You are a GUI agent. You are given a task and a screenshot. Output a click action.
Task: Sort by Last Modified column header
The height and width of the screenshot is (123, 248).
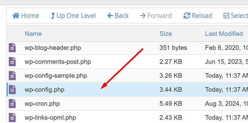click(x=224, y=34)
